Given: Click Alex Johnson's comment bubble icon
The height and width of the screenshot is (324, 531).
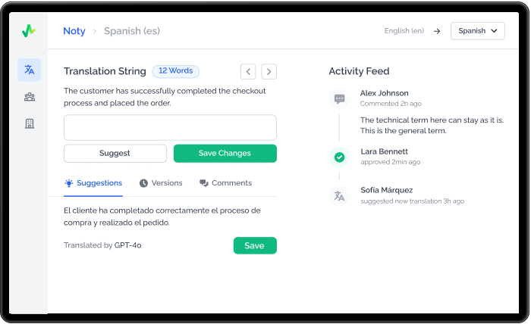Looking at the screenshot, I should tap(339, 98).
